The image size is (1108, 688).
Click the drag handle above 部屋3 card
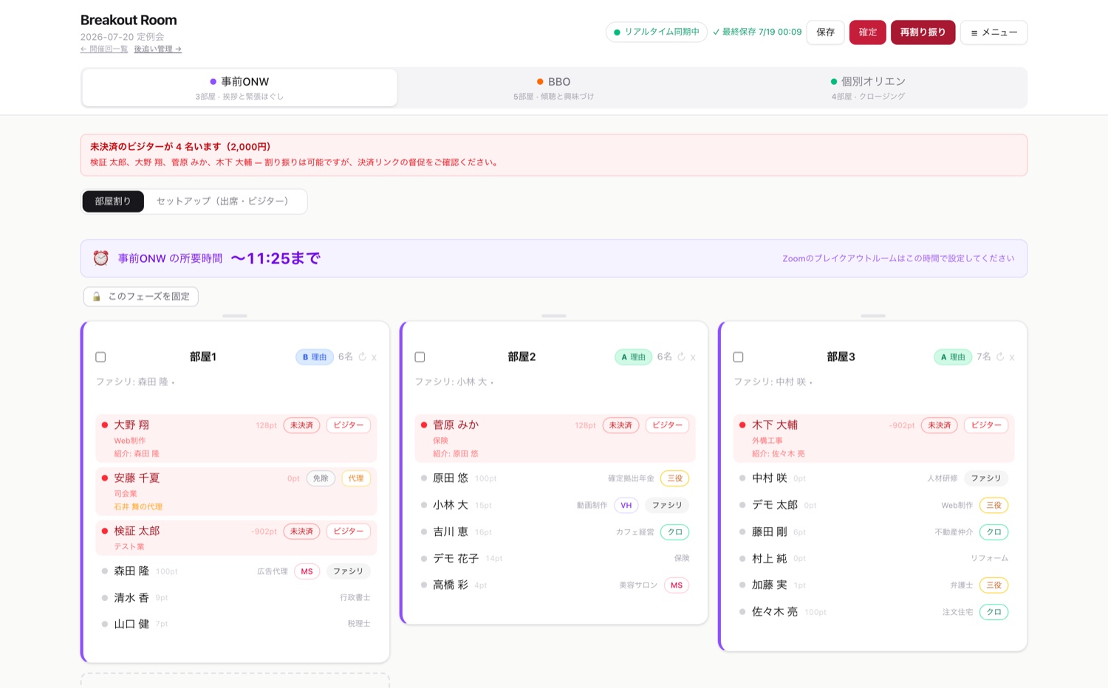coord(873,316)
